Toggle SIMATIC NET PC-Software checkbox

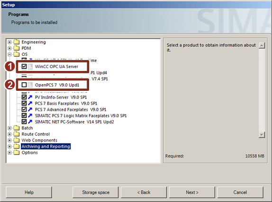tap(24, 122)
